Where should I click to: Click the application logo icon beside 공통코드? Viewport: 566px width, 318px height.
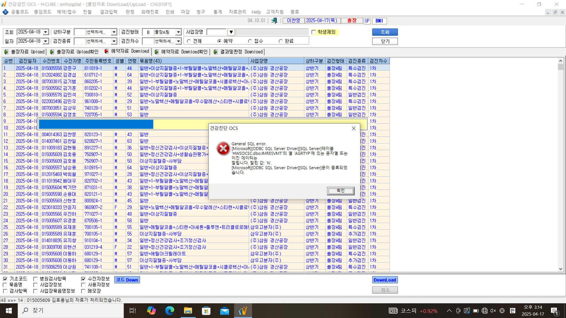pyautogui.click(x=5, y=12)
